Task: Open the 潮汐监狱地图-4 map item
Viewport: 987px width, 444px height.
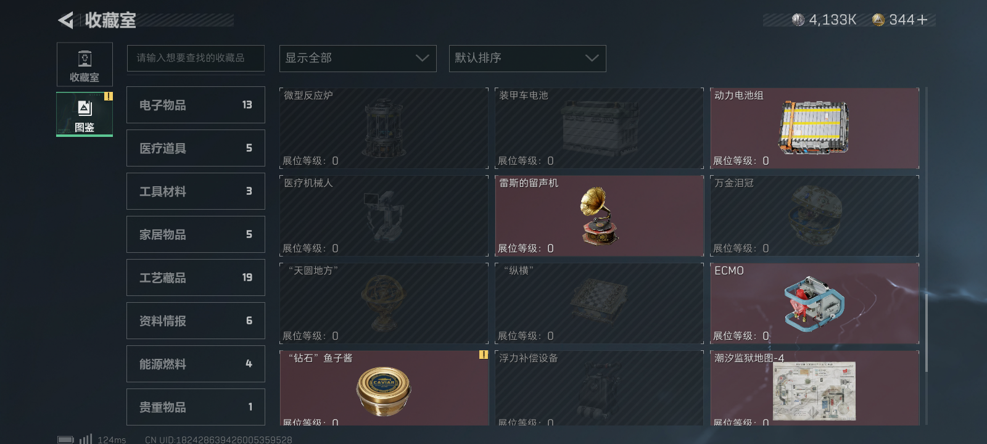Action: click(814, 388)
